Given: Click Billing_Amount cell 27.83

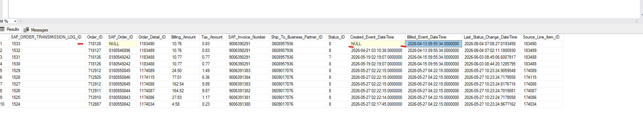Looking at the screenshot, I should (x=184, y=97).
